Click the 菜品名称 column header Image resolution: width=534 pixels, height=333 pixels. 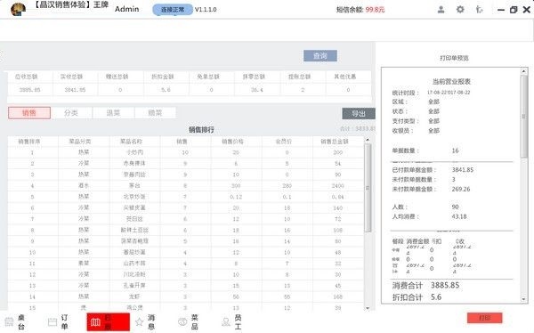pyautogui.click(x=132, y=142)
